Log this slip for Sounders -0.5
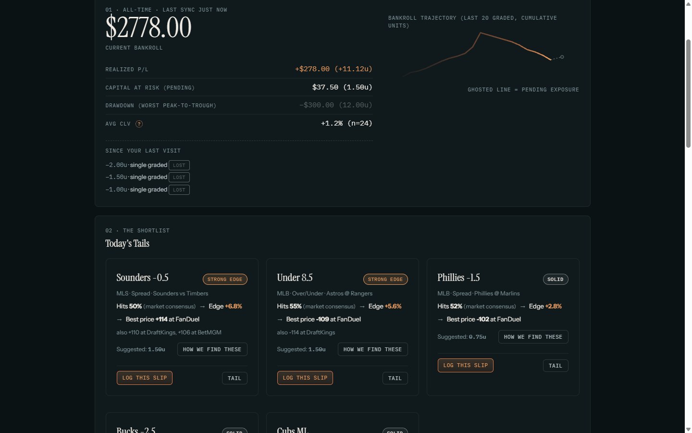692x433 pixels. [145, 378]
